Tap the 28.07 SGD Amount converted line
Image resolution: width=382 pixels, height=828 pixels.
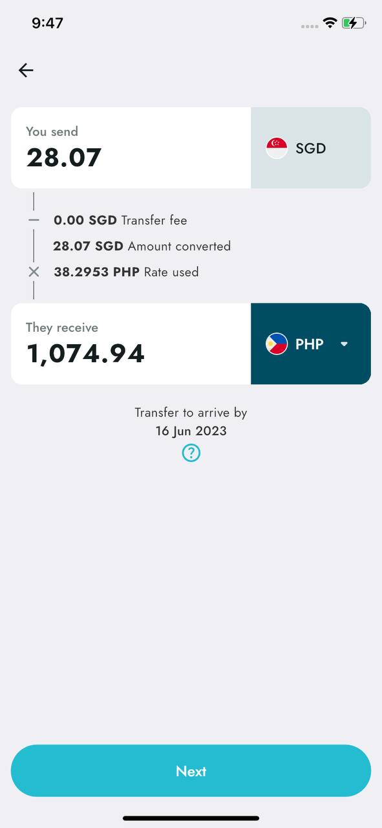pyautogui.click(x=142, y=246)
